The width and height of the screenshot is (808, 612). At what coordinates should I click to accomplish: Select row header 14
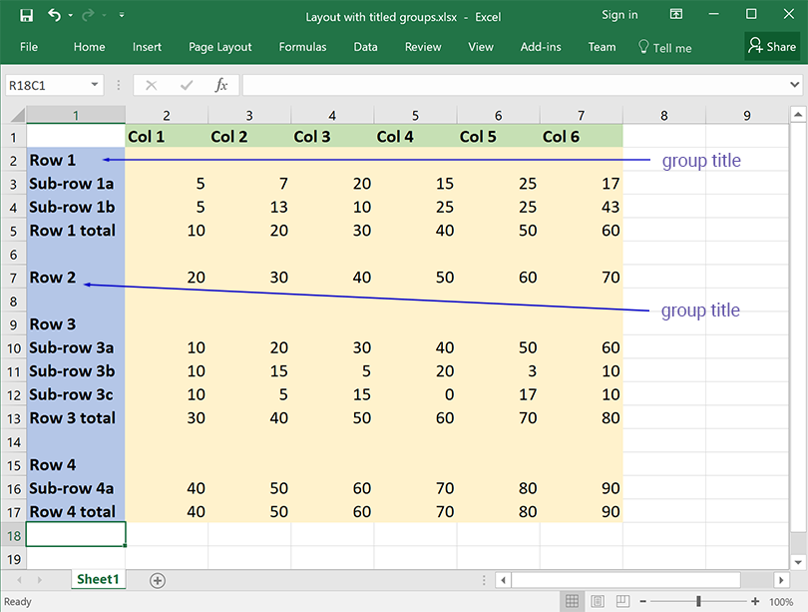[x=14, y=442]
